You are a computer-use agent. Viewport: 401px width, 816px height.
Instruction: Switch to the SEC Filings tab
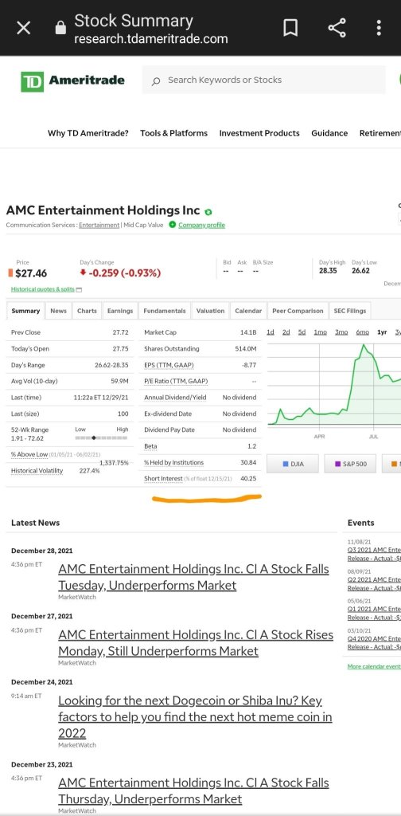click(350, 311)
